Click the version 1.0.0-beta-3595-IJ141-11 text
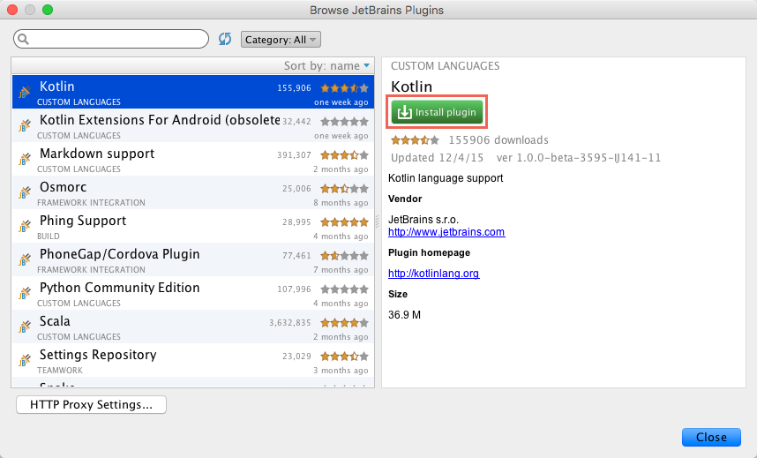 pyautogui.click(x=579, y=157)
